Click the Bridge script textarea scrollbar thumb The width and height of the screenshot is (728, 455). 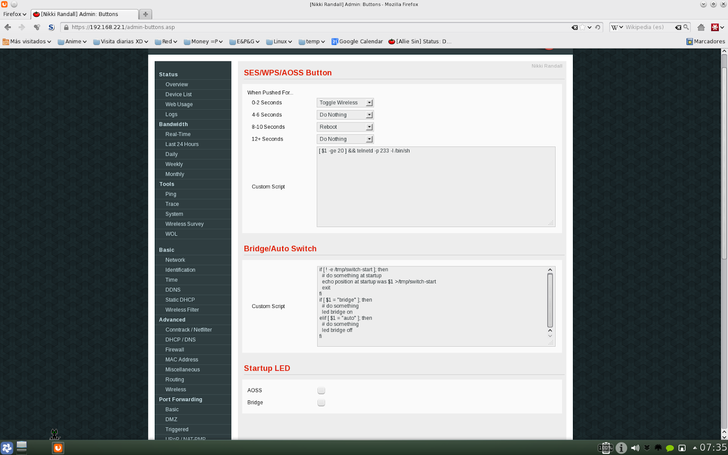pyautogui.click(x=550, y=300)
